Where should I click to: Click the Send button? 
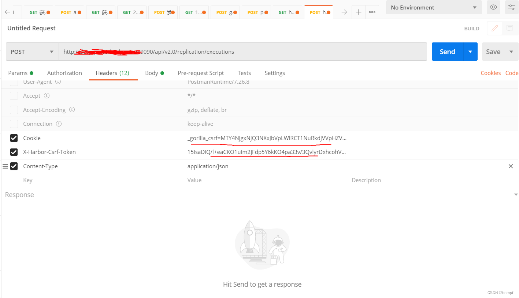(x=447, y=52)
